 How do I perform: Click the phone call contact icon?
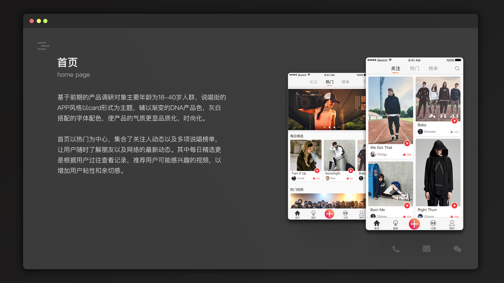(396, 249)
